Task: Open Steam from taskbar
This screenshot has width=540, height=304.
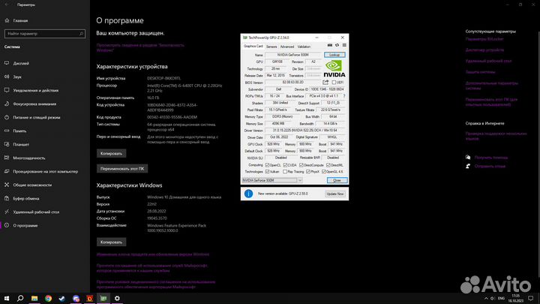Action: (x=62, y=298)
